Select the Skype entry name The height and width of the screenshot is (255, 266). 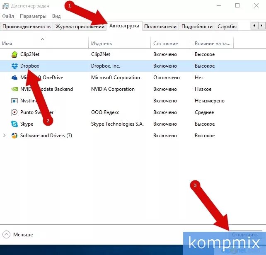tap(27, 124)
